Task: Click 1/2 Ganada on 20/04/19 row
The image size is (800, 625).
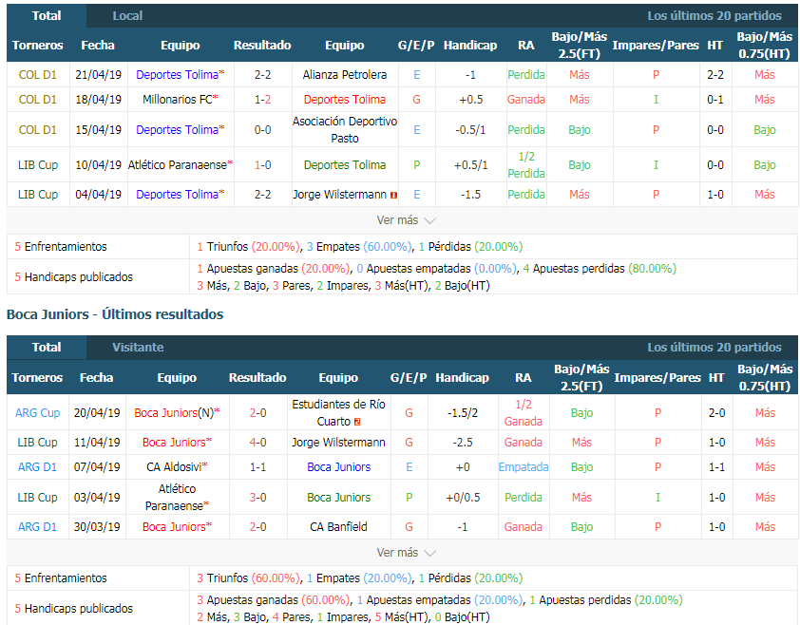Action: tap(524, 413)
